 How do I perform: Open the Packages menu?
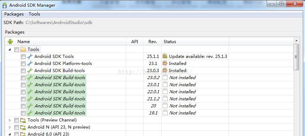point(14,14)
